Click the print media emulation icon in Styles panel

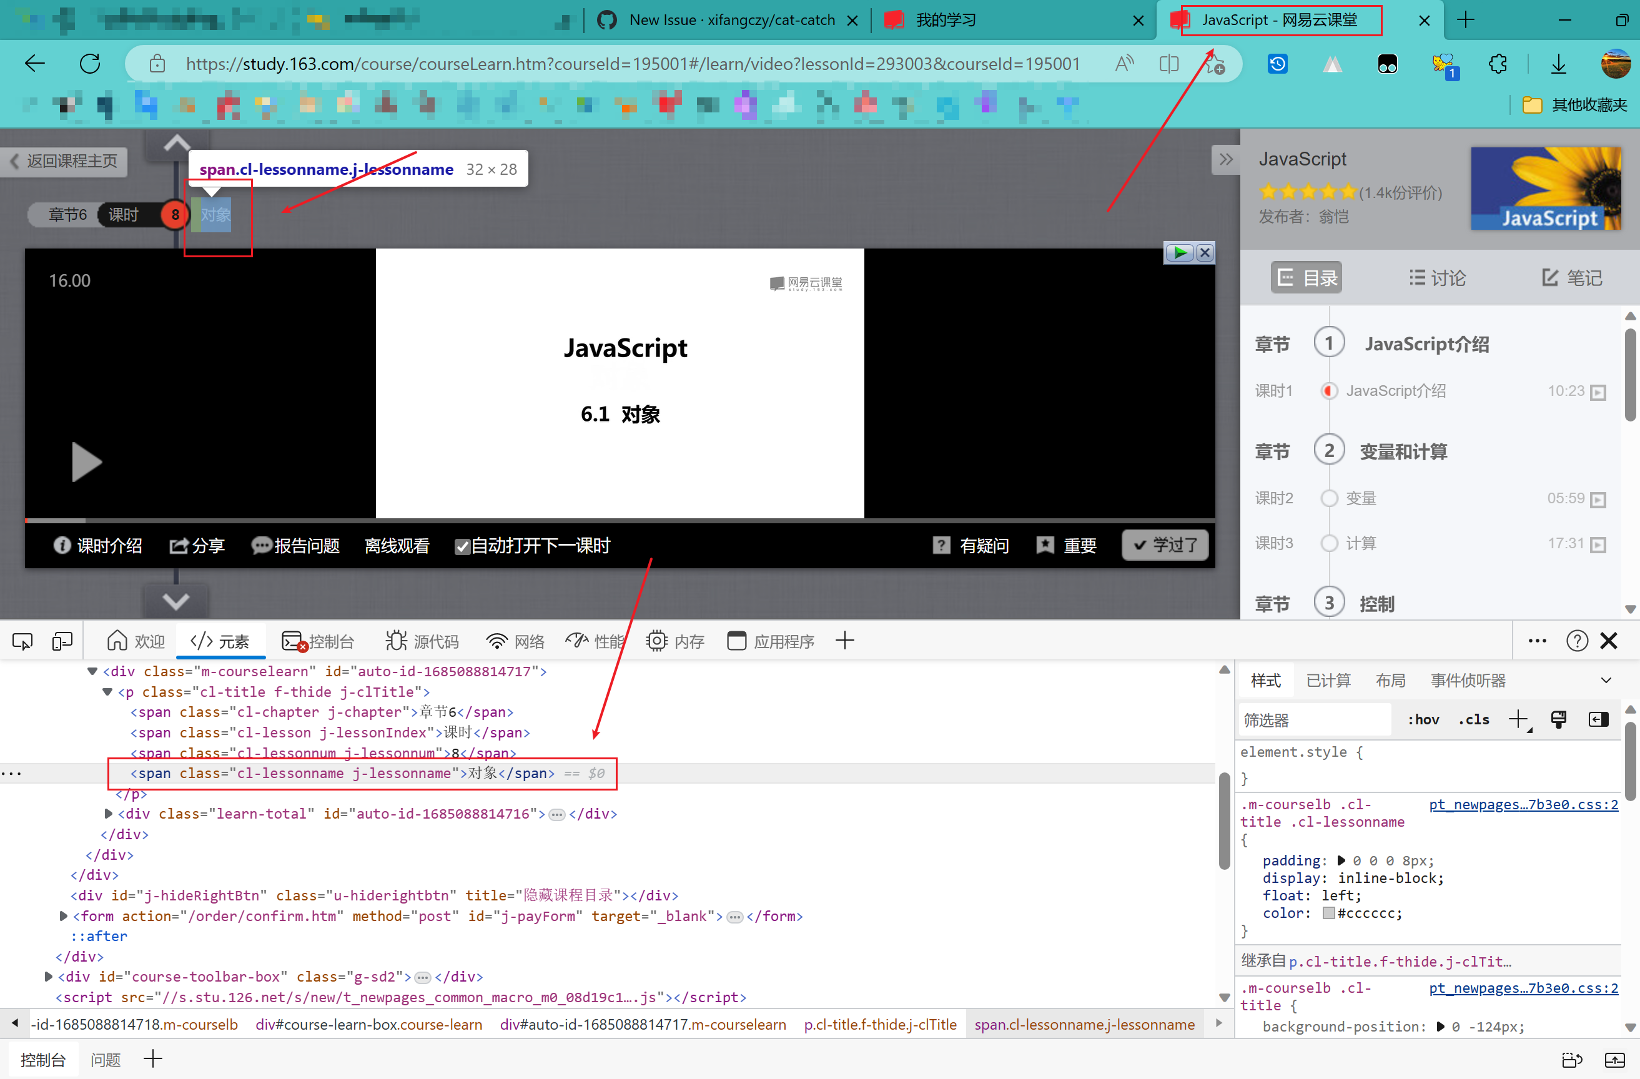coord(1559,719)
